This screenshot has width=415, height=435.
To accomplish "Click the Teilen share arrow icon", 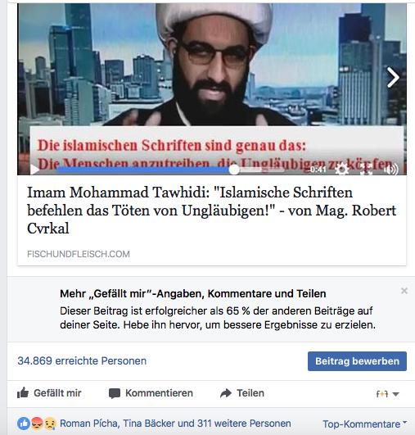I will click(x=226, y=393).
